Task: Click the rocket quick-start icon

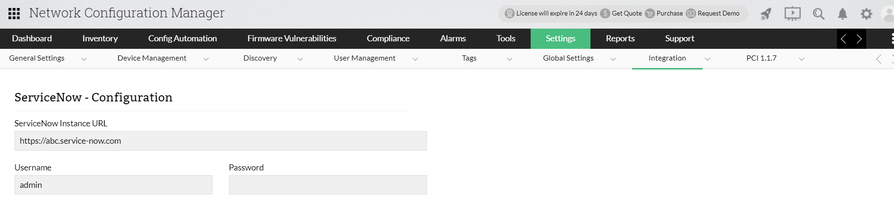Action: pyautogui.click(x=766, y=14)
